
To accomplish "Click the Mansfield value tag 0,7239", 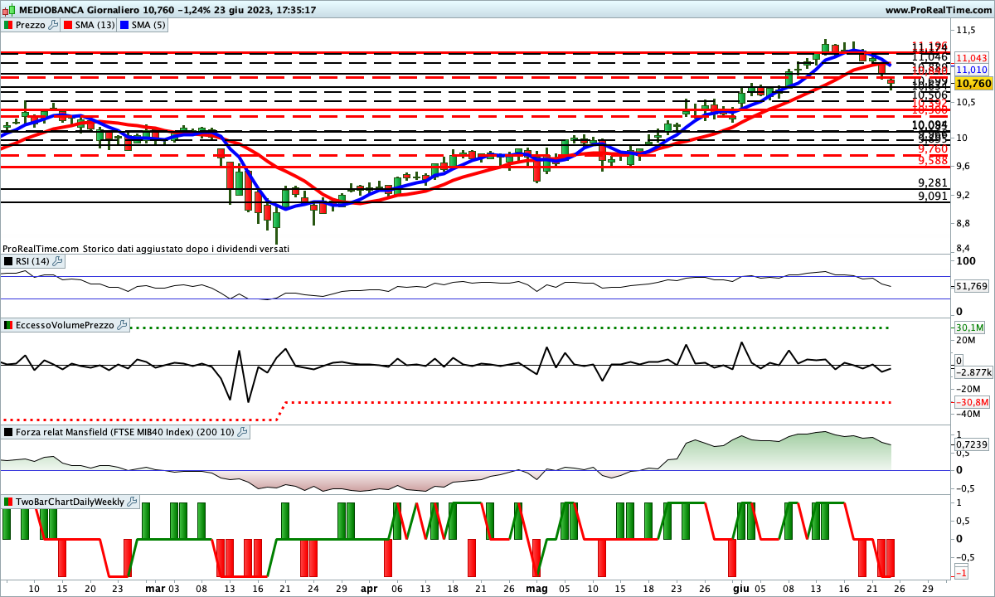I will pyautogui.click(x=972, y=445).
